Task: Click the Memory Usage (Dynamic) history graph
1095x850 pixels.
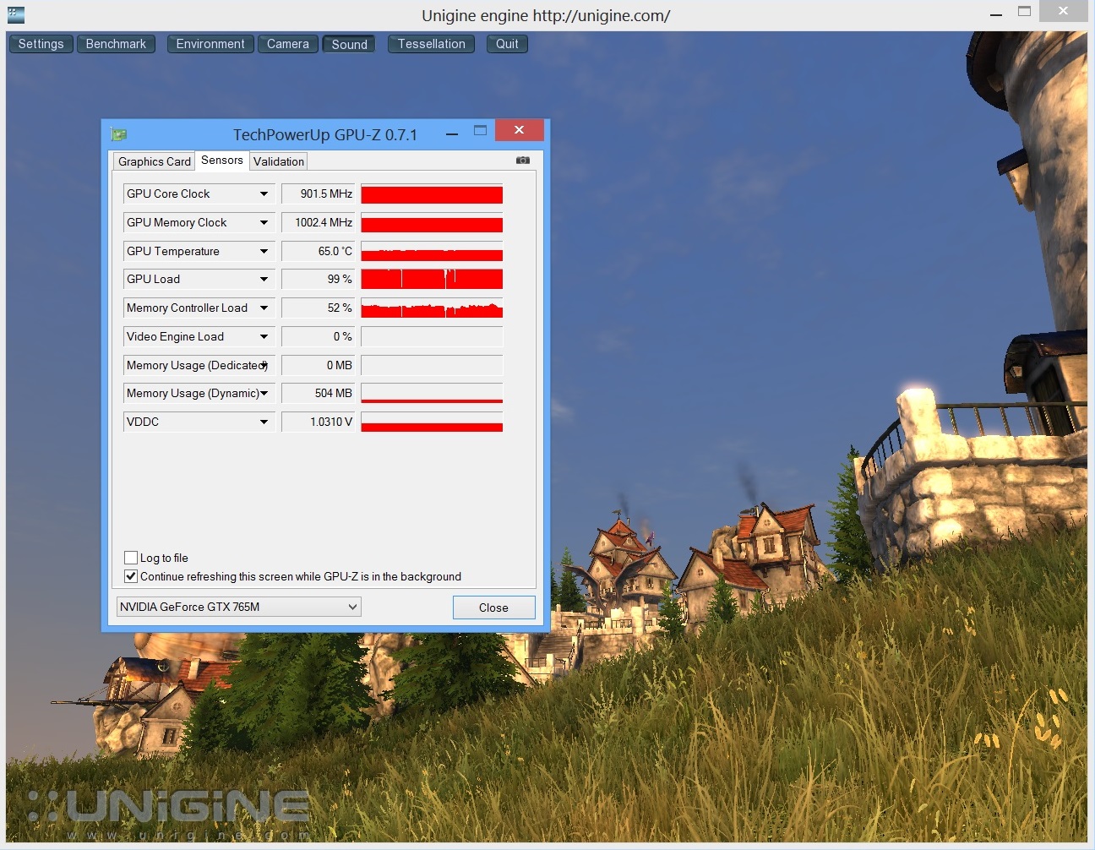Action: (x=432, y=394)
